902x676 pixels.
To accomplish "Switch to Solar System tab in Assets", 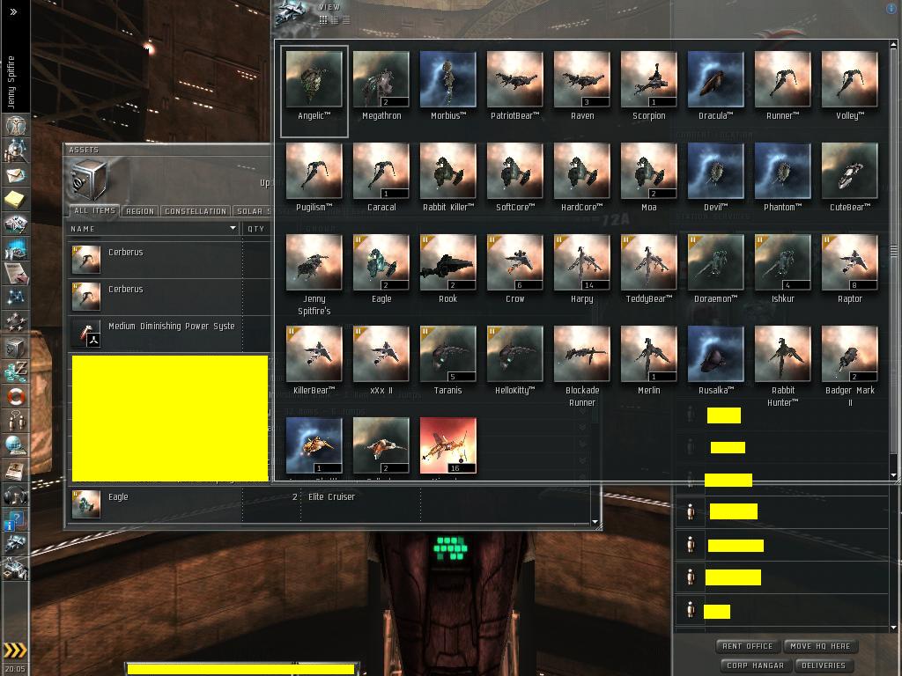I will click(252, 211).
